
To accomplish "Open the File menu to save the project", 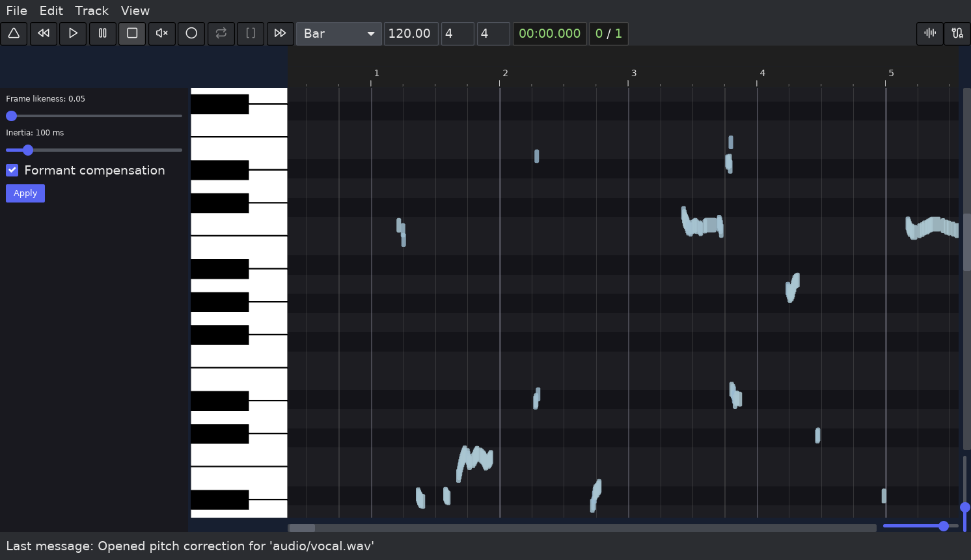I will point(16,10).
